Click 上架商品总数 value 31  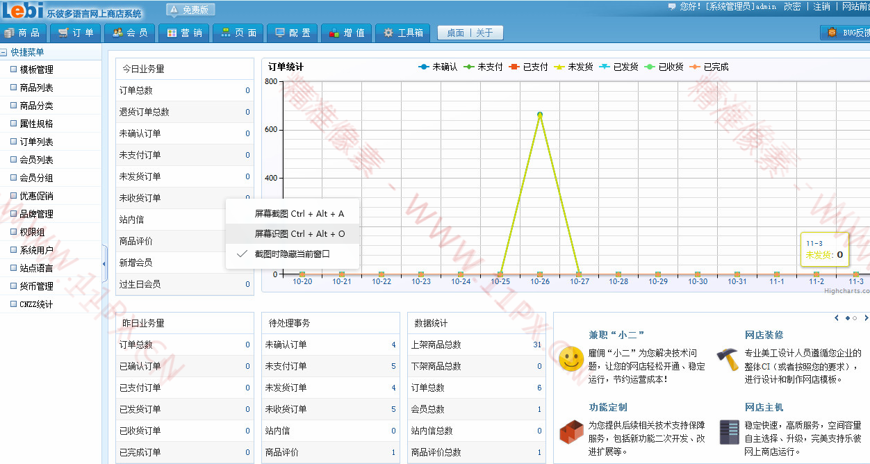tap(537, 345)
